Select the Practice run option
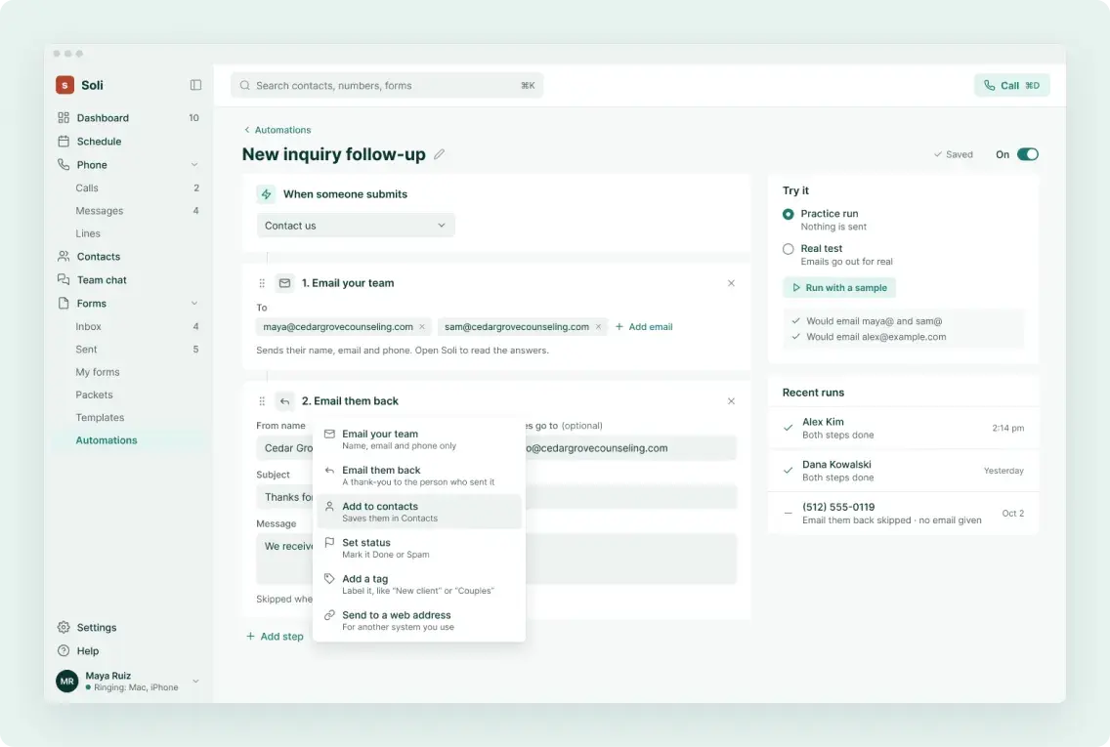Image resolution: width=1110 pixels, height=747 pixels. (x=788, y=215)
